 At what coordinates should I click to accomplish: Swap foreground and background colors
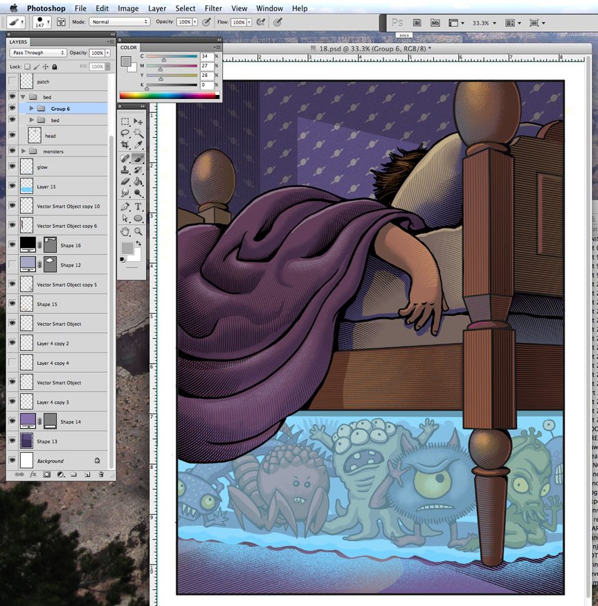(138, 244)
